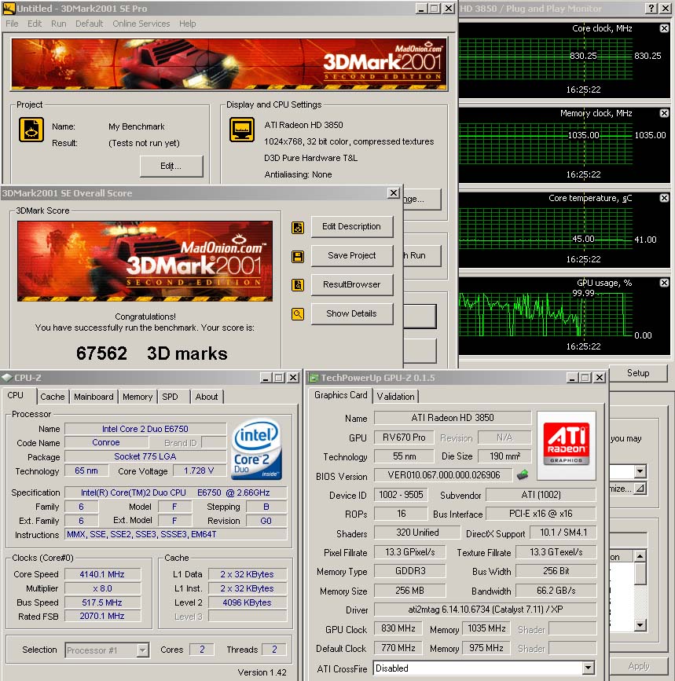Image resolution: width=675 pixels, height=681 pixels.
Task: Click the Bandwidth 66.2 GB/s field
Action: [x=556, y=591]
